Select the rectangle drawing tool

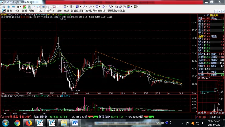[97, 7]
